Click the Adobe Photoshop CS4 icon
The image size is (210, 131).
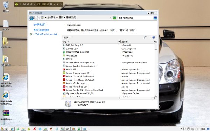[x=64, y=87]
